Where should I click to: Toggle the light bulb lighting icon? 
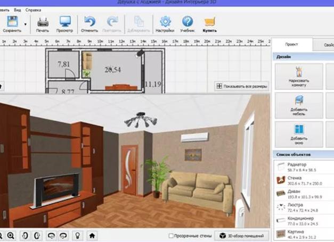tap(77, 235)
